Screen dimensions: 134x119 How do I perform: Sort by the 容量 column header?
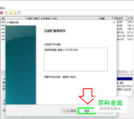tap(106, 18)
